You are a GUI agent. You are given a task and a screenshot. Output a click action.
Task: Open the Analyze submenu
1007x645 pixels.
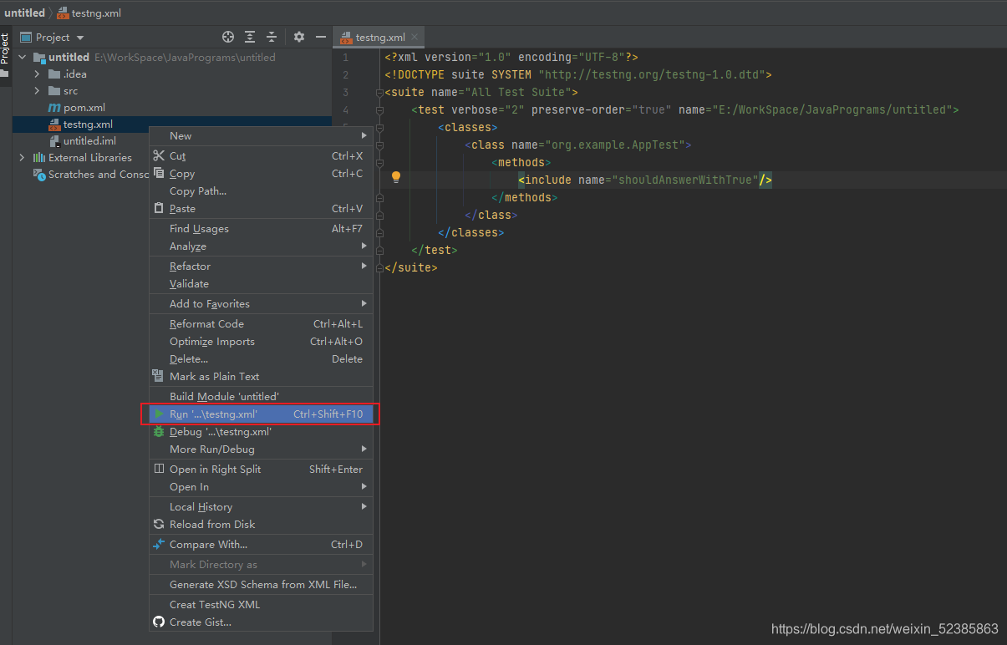click(x=260, y=246)
